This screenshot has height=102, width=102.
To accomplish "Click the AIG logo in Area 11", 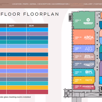I will [88, 49].
